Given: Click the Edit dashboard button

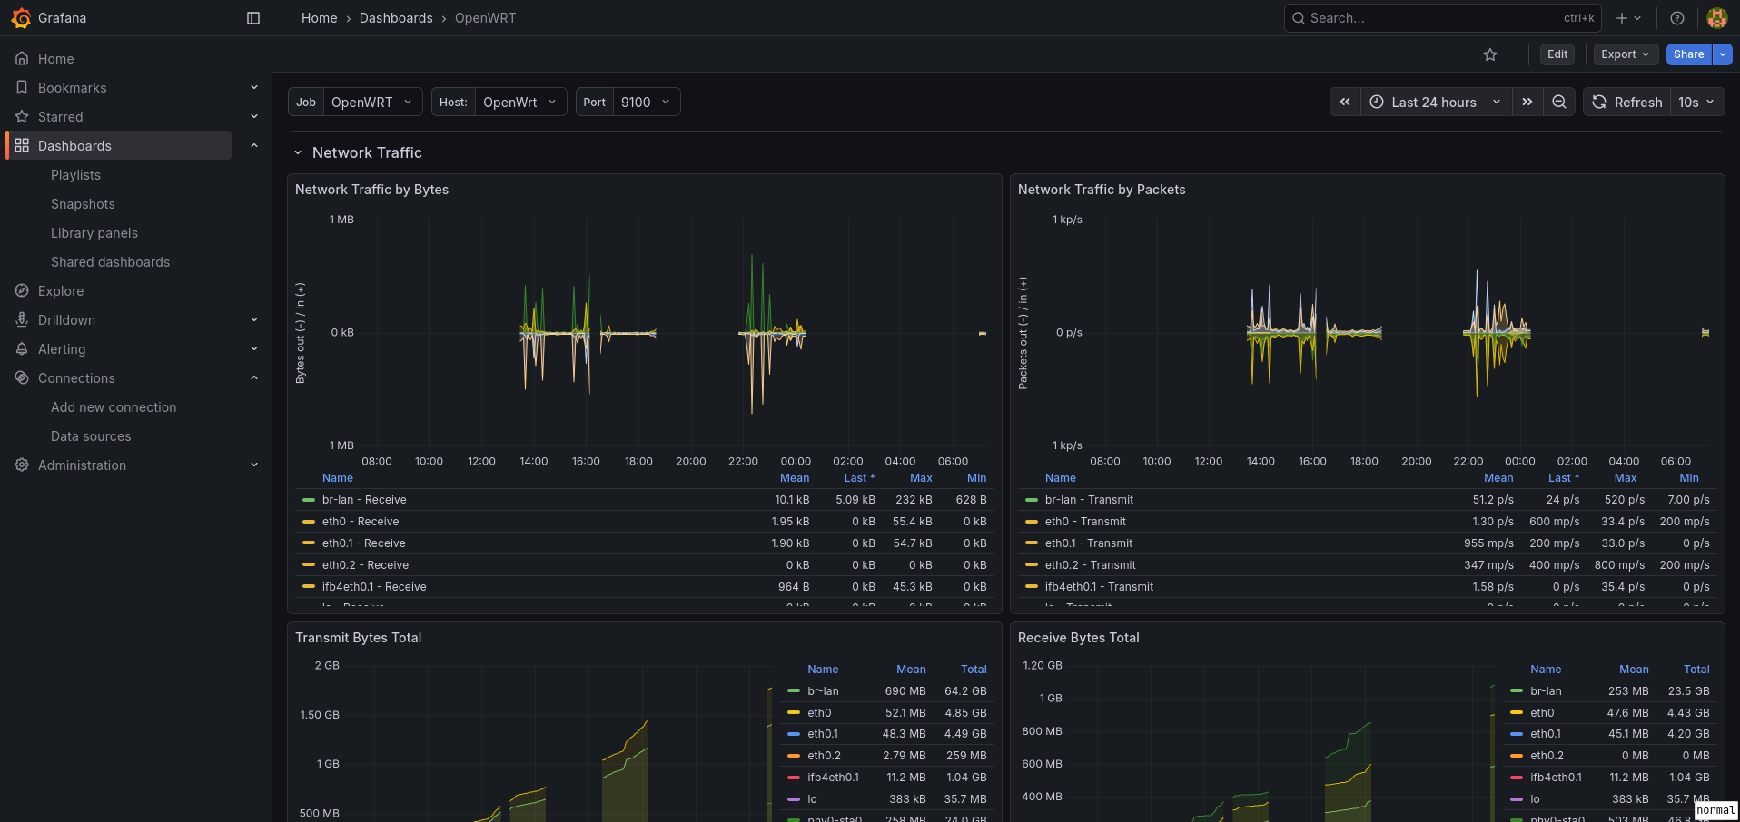Looking at the screenshot, I should click(1557, 54).
